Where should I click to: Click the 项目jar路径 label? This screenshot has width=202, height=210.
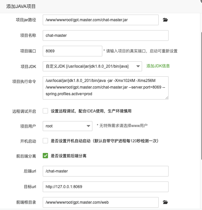click(x=26, y=20)
